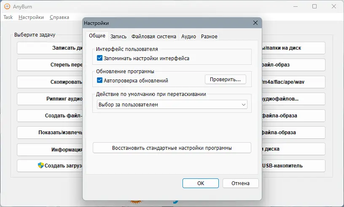
Task: Open the Файловая система tab
Action: tap(153, 37)
